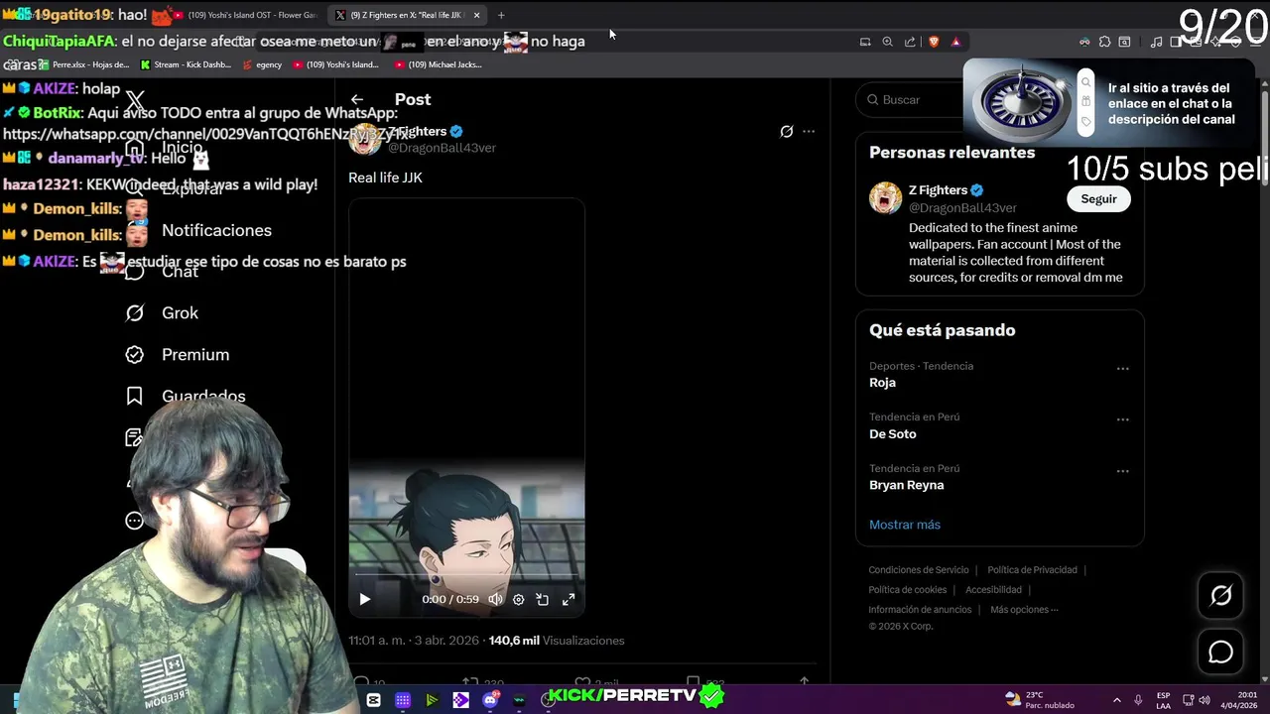Click the post timestamp 11:01 a. m.
This screenshot has width=1270, height=714.
415,641
